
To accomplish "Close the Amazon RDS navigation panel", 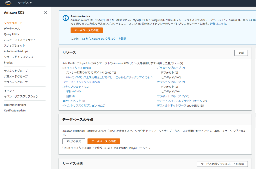I will point(45,12).
